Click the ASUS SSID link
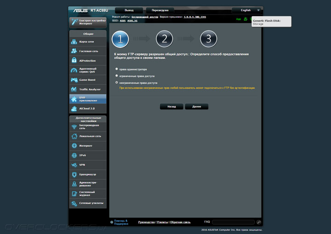This screenshot has width=331, height=234. point(123,21)
